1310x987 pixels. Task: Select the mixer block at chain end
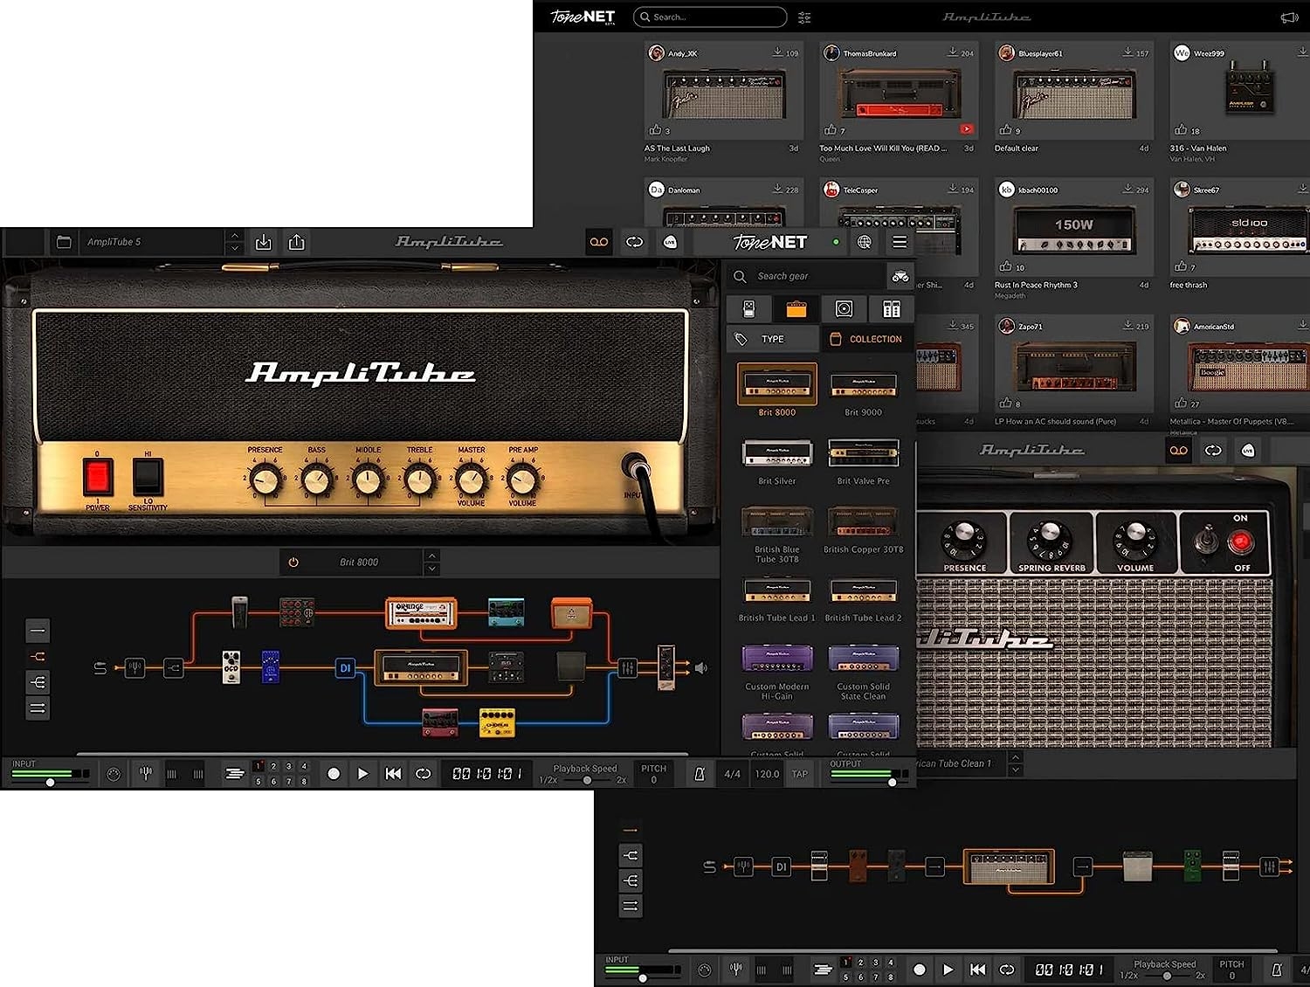coord(627,668)
